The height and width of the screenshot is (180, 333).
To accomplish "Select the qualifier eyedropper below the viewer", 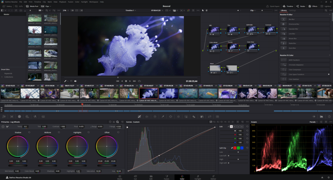I will click(x=65, y=81).
